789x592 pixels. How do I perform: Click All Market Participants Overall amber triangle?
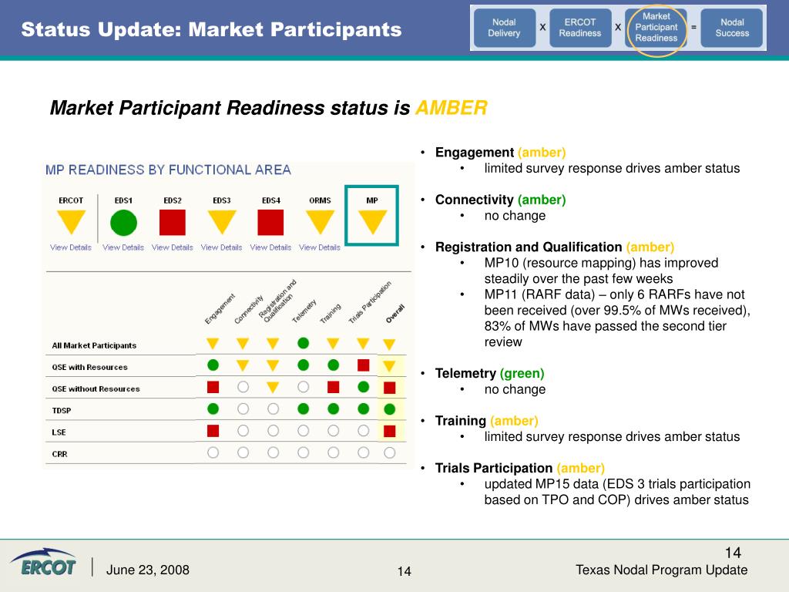click(389, 345)
